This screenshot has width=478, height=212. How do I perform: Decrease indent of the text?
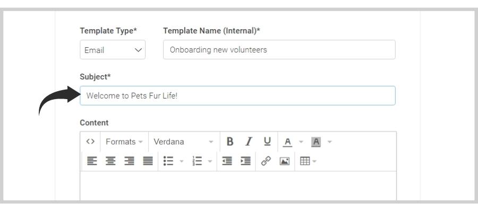click(227, 161)
